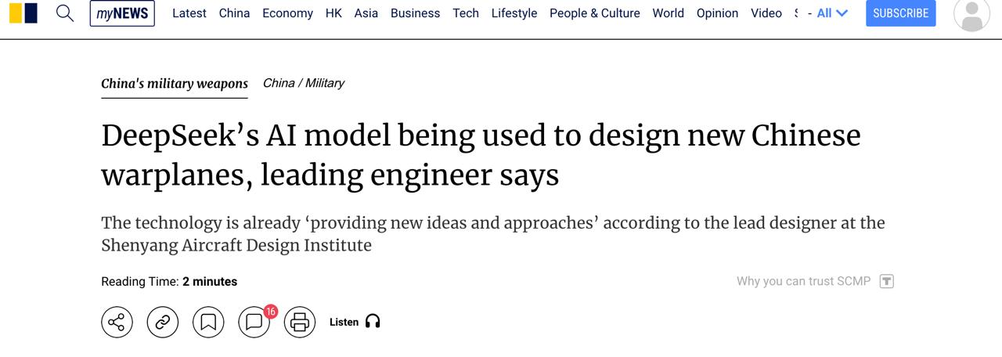Open comments via the speech bubble icon
The image size is (1002, 357).
click(x=254, y=322)
